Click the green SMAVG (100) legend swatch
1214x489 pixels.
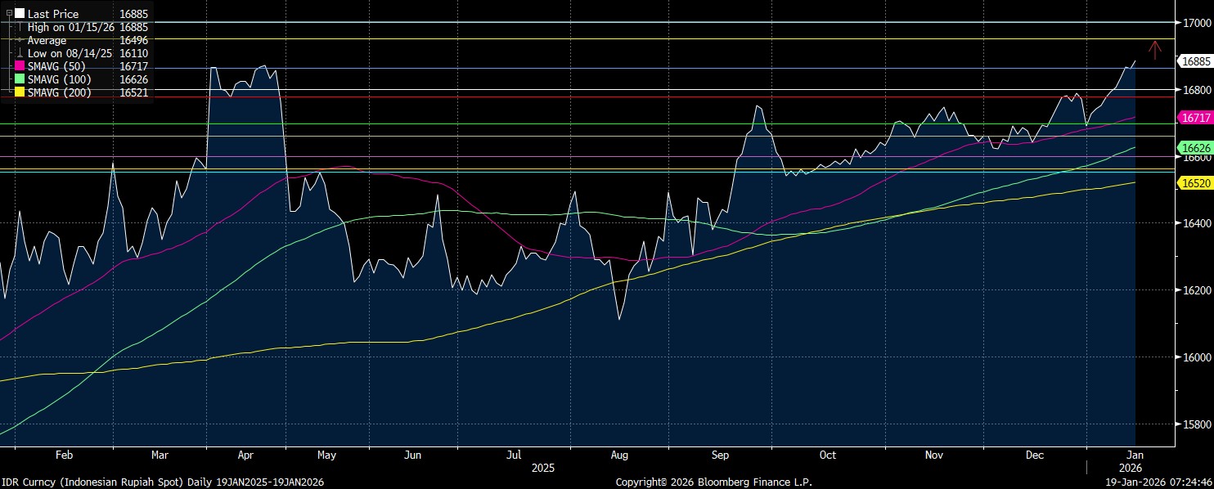[x=20, y=79]
